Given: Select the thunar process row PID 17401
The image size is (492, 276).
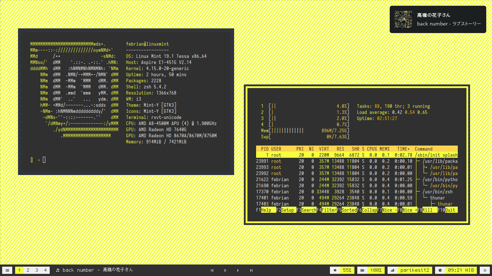Looking at the screenshot, I should click(357, 198).
